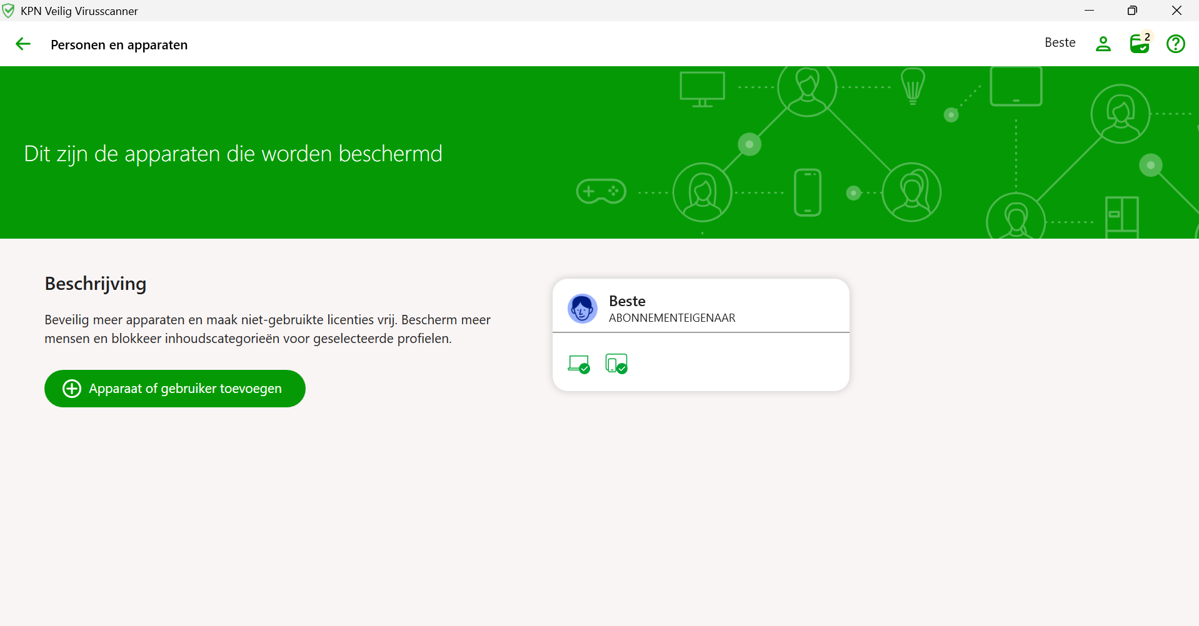Click the Beste name on the profile card
The height and width of the screenshot is (626, 1199).
[x=627, y=301]
